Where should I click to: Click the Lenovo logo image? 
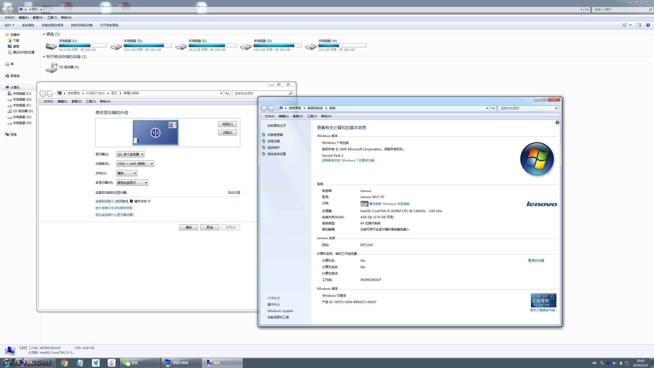tap(542, 204)
